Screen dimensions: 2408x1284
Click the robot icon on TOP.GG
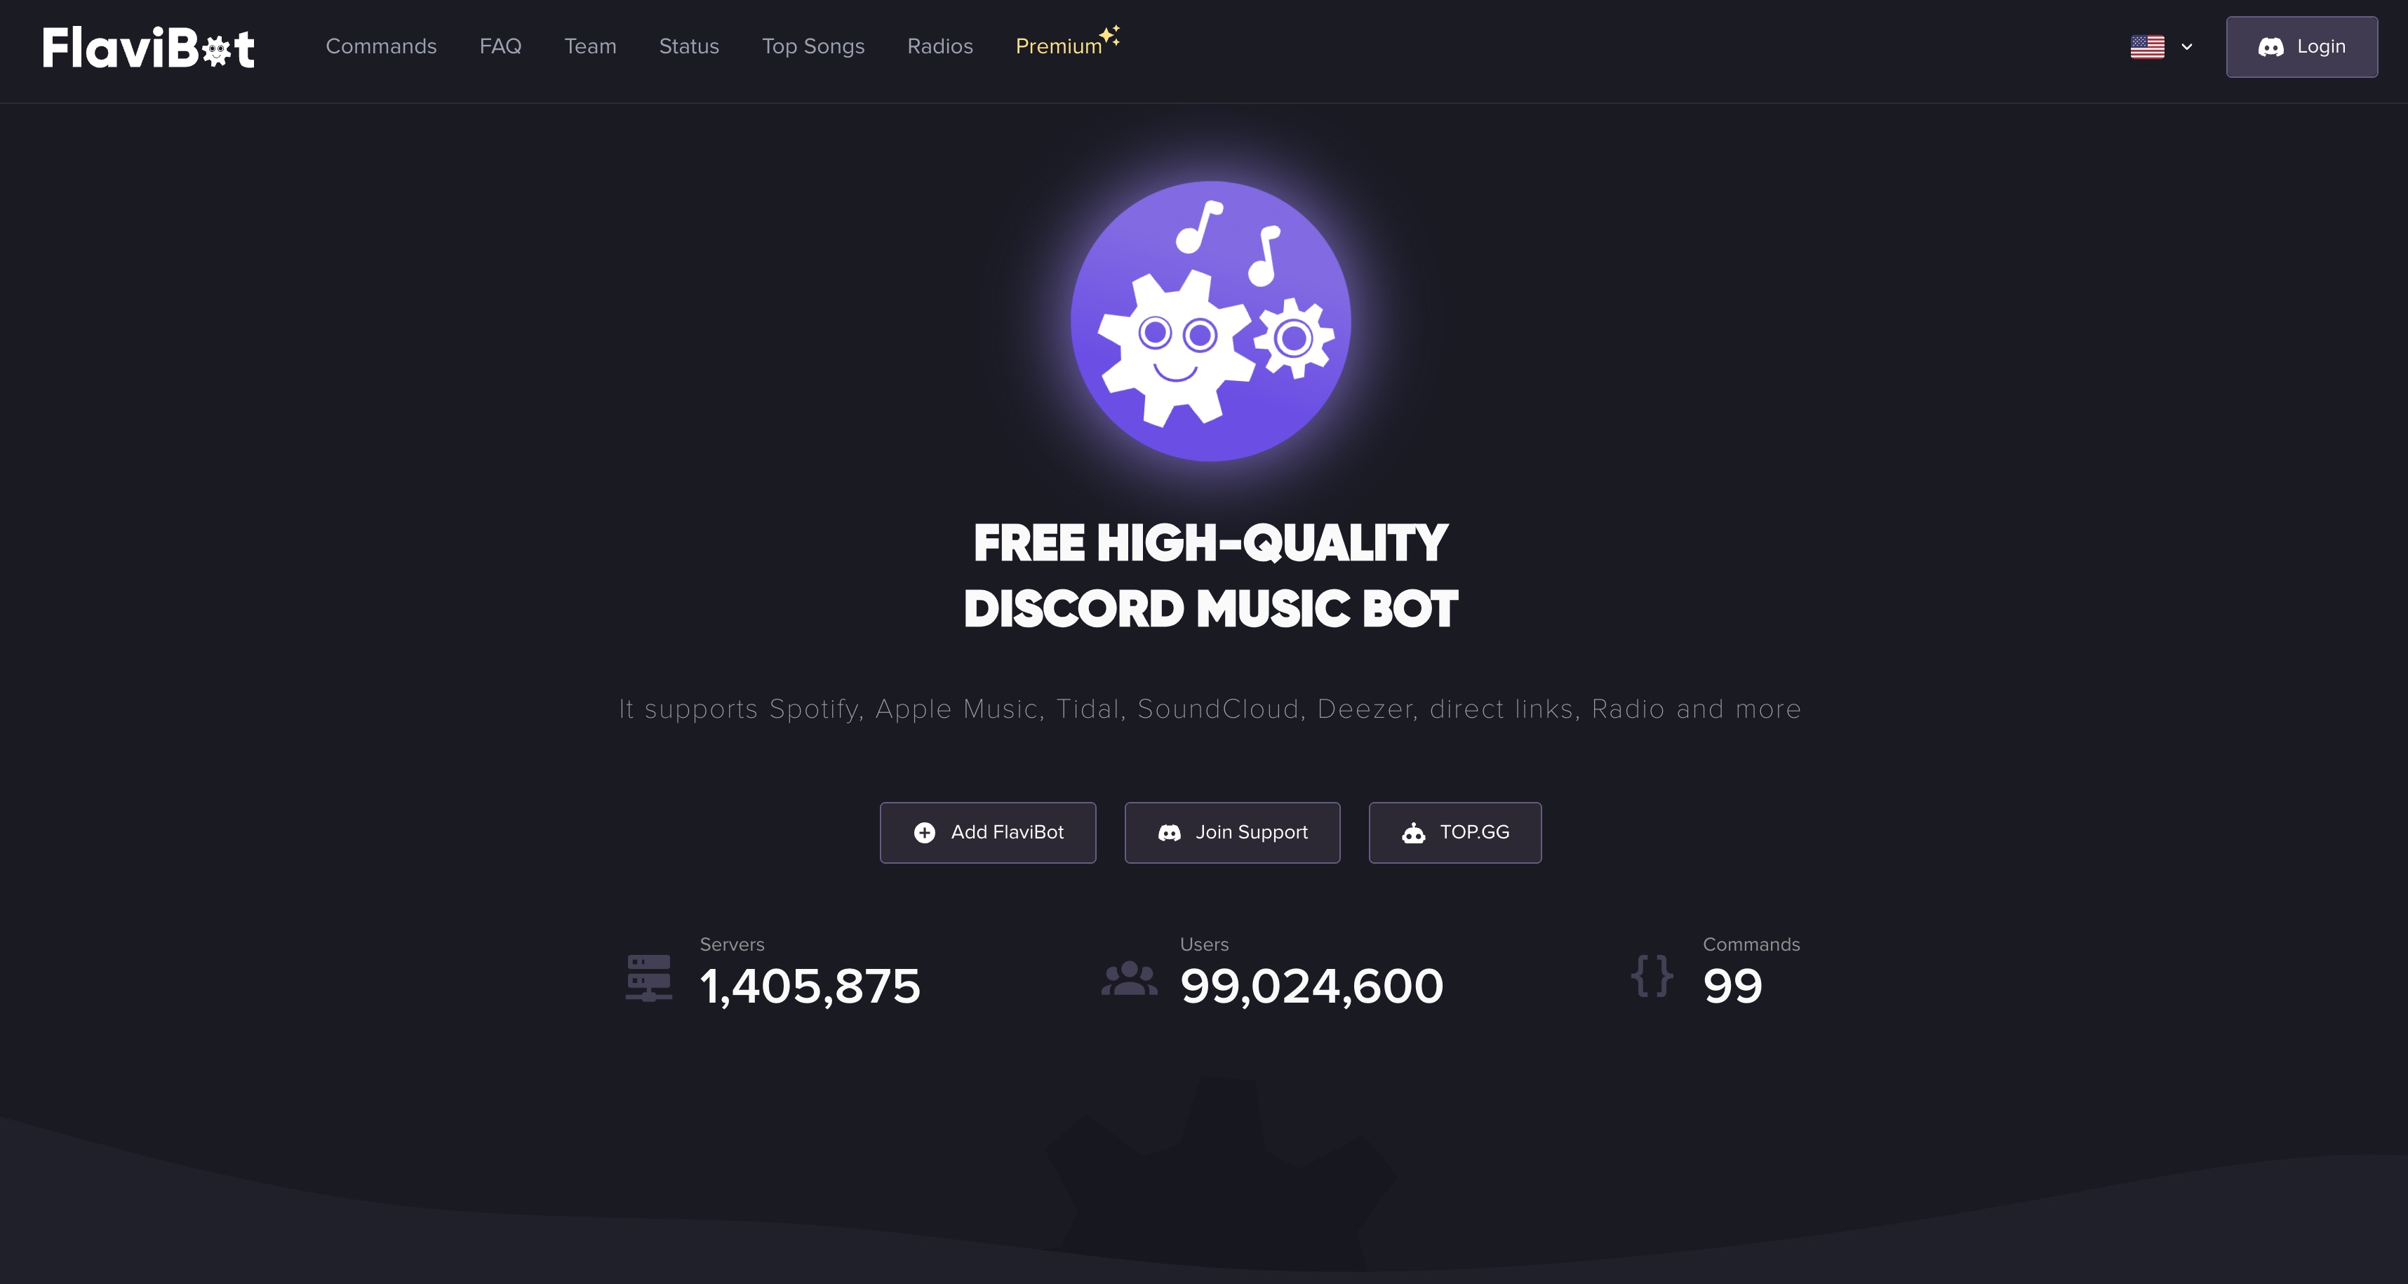1413,833
